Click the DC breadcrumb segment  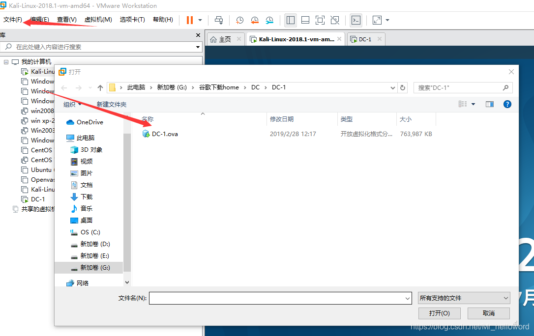point(255,87)
